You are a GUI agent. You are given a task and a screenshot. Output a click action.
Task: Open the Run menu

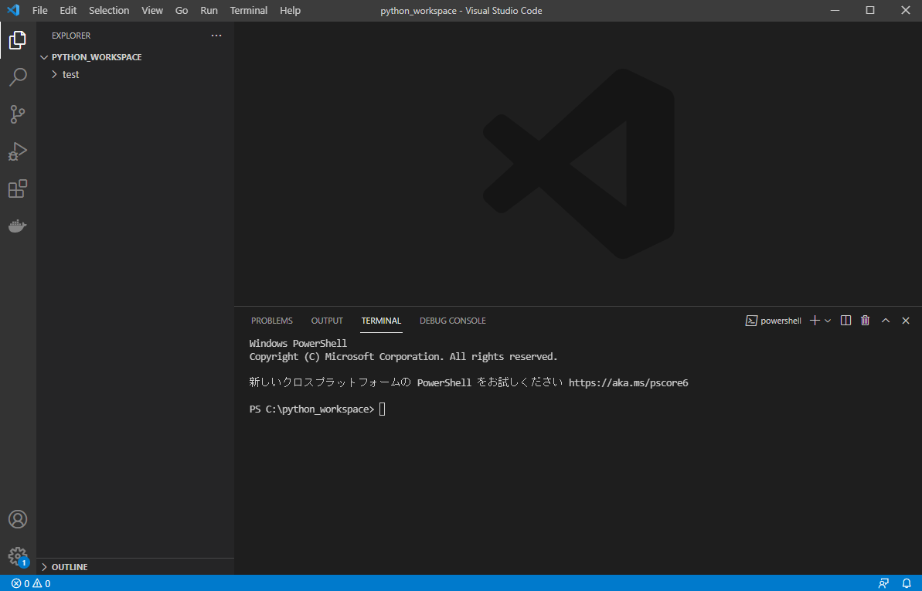[209, 11]
